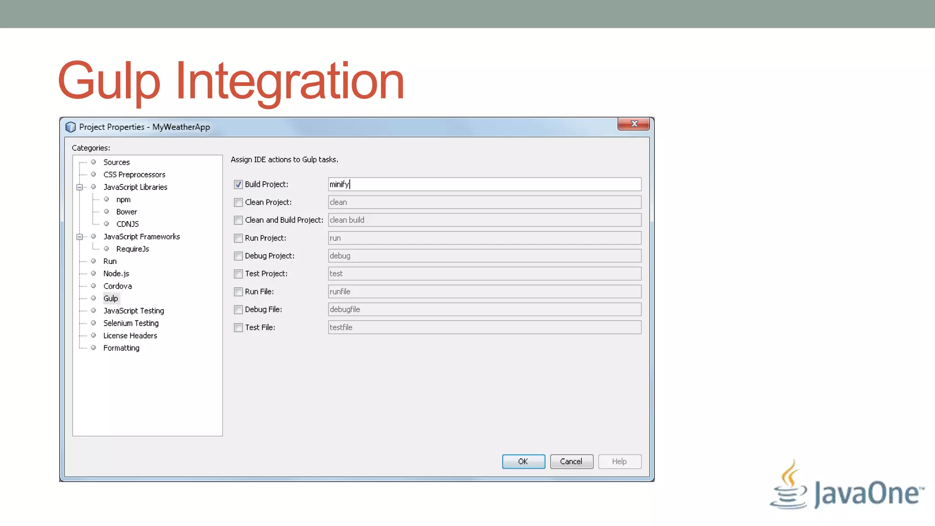Click the Clean Project task field
The height and width of the screenshot is (526, 935).
484,202
